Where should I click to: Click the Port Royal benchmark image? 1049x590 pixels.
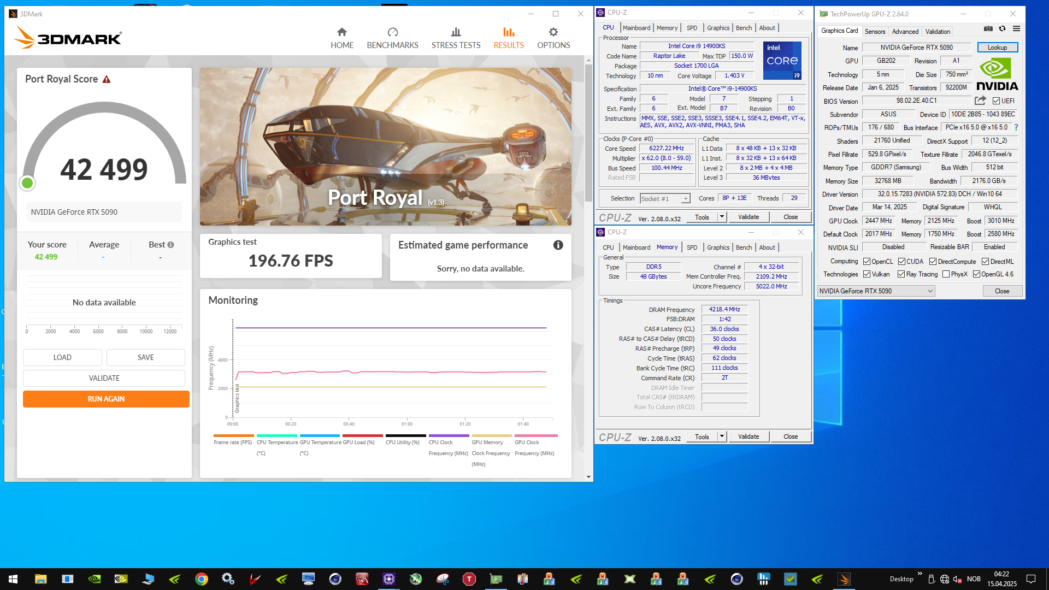tap(385, 146)
